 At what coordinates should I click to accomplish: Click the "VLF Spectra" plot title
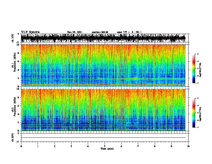click(30, 32)
